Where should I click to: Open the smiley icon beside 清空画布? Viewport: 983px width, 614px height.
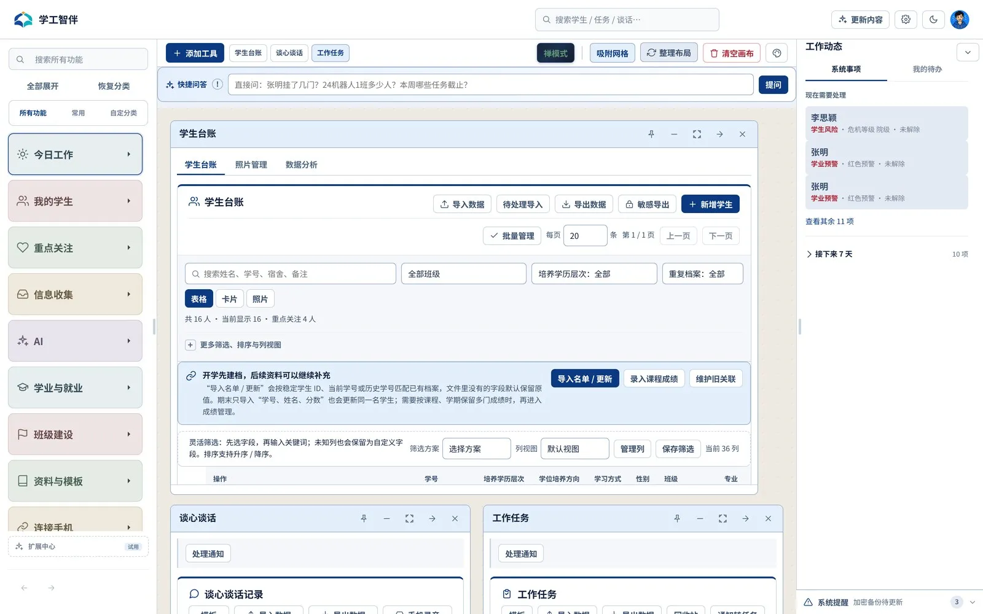pyautogui.click(x=777, y=53)
